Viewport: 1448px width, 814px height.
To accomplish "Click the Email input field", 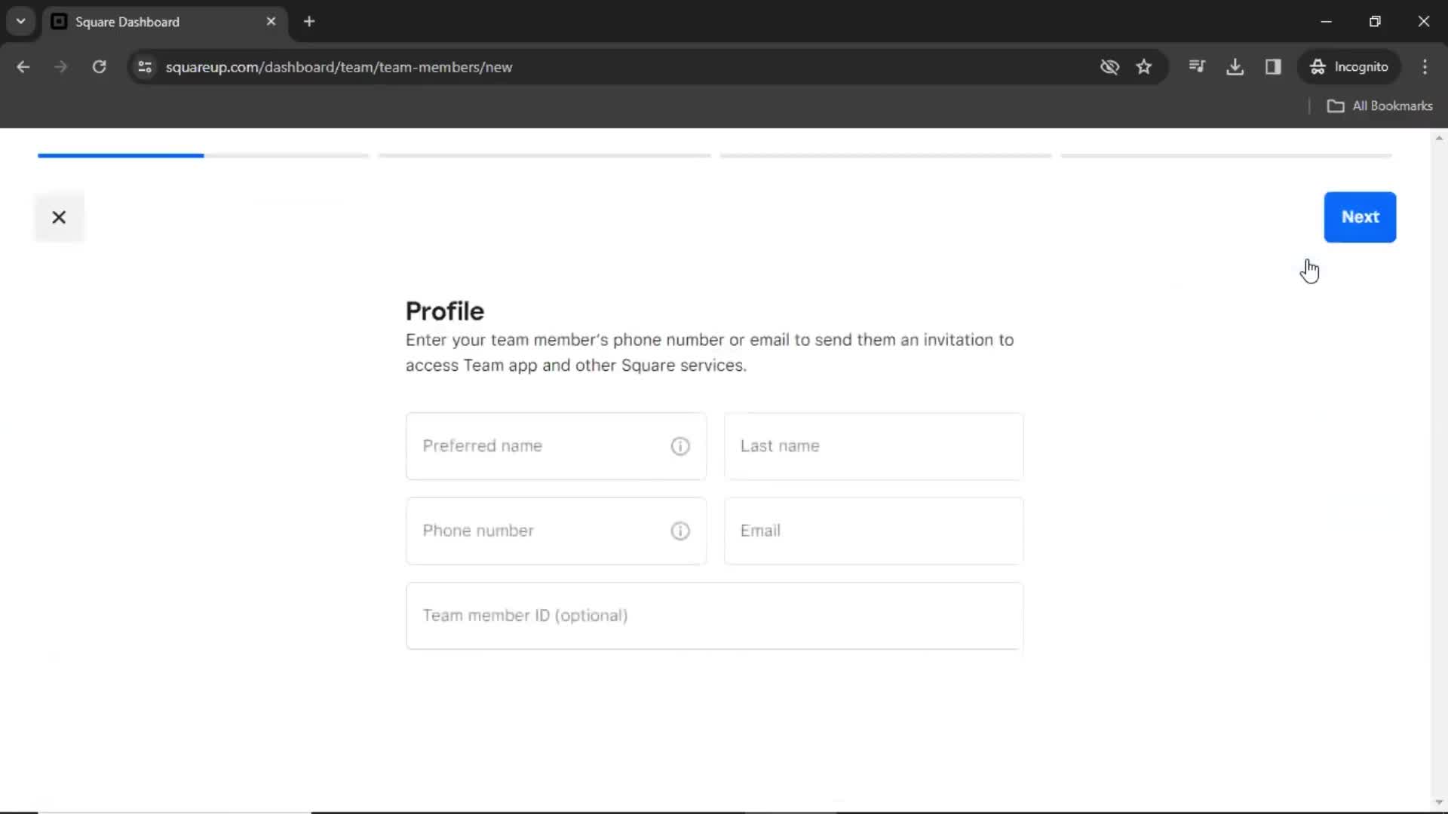I will coord(872,531).
